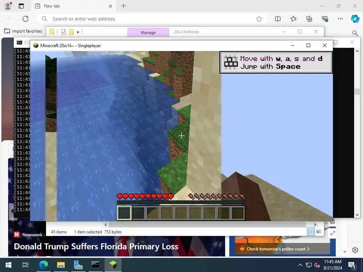Minimize the Minecraft 20w14~ window

(x=292, y=45)
